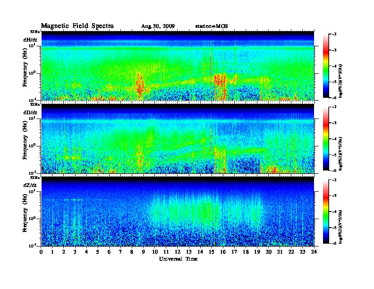The width and height of the screenshot is (374, 289).
Task: Click the '-6' tick of dZ/dt color bar
Action: pos(334,243)
